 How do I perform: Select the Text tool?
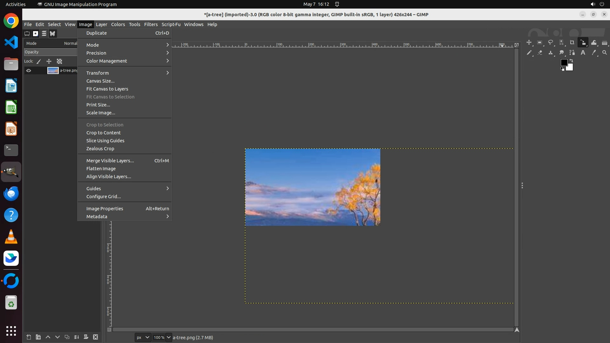click(x=583, y=53)
